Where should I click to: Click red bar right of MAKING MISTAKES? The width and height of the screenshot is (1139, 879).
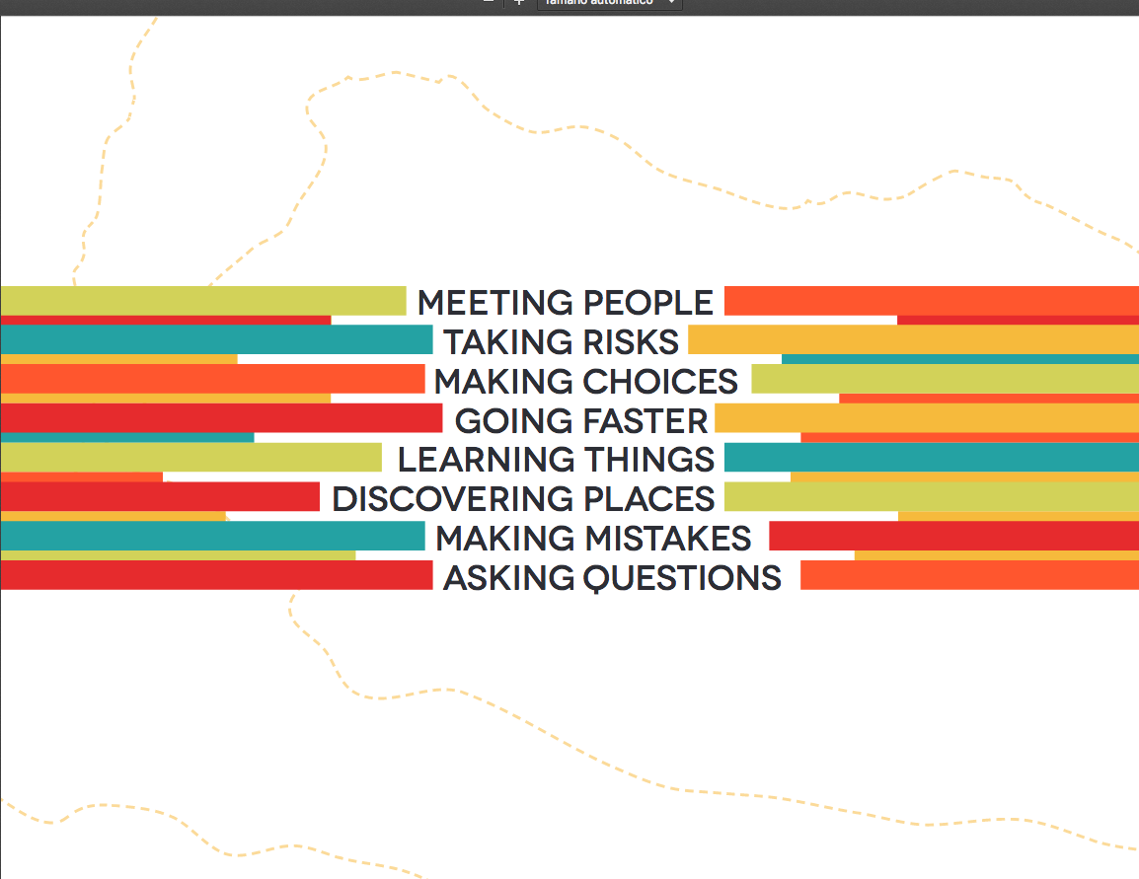(953, 536)
